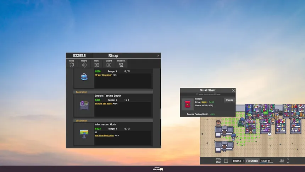The height and width of the screenshot is (172, 305).
Task: Open the Idle Time Reduction link
Action: [x=104, y=135]
